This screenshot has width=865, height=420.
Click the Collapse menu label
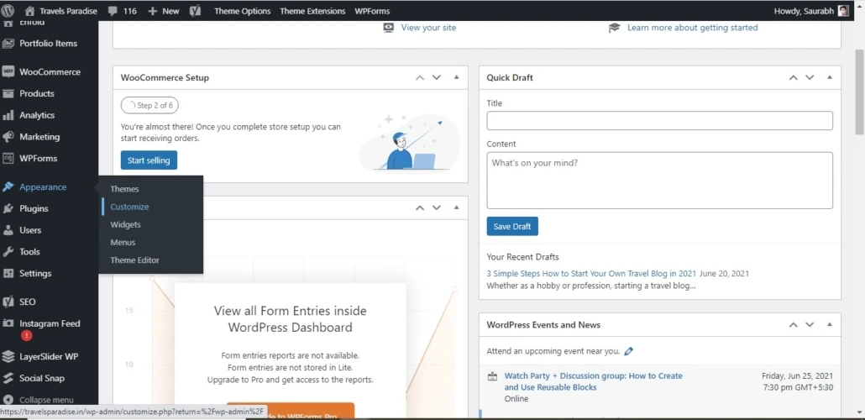46,400
